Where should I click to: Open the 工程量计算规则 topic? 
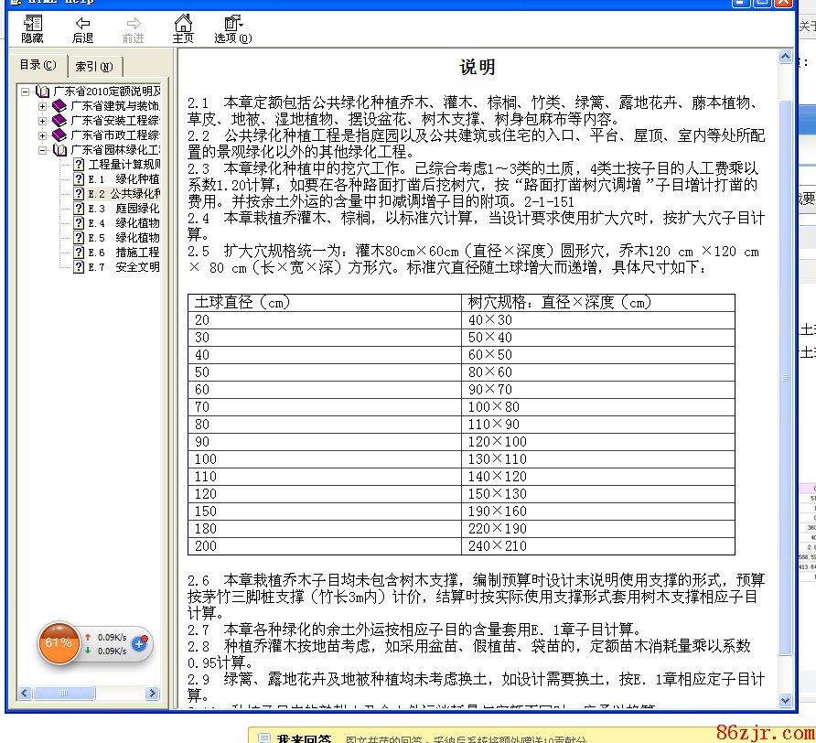point(123,165)
